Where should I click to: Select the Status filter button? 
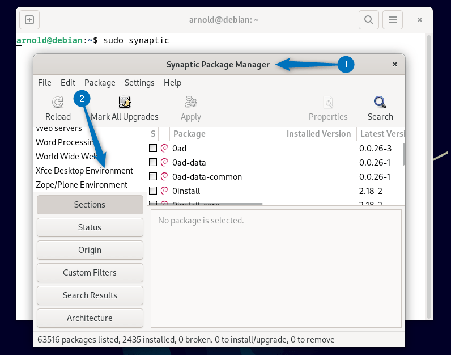[x=90, y=227]
